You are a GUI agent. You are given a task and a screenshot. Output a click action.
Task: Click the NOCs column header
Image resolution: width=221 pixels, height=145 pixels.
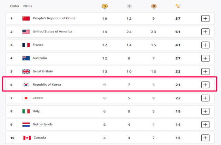[28, 6]
